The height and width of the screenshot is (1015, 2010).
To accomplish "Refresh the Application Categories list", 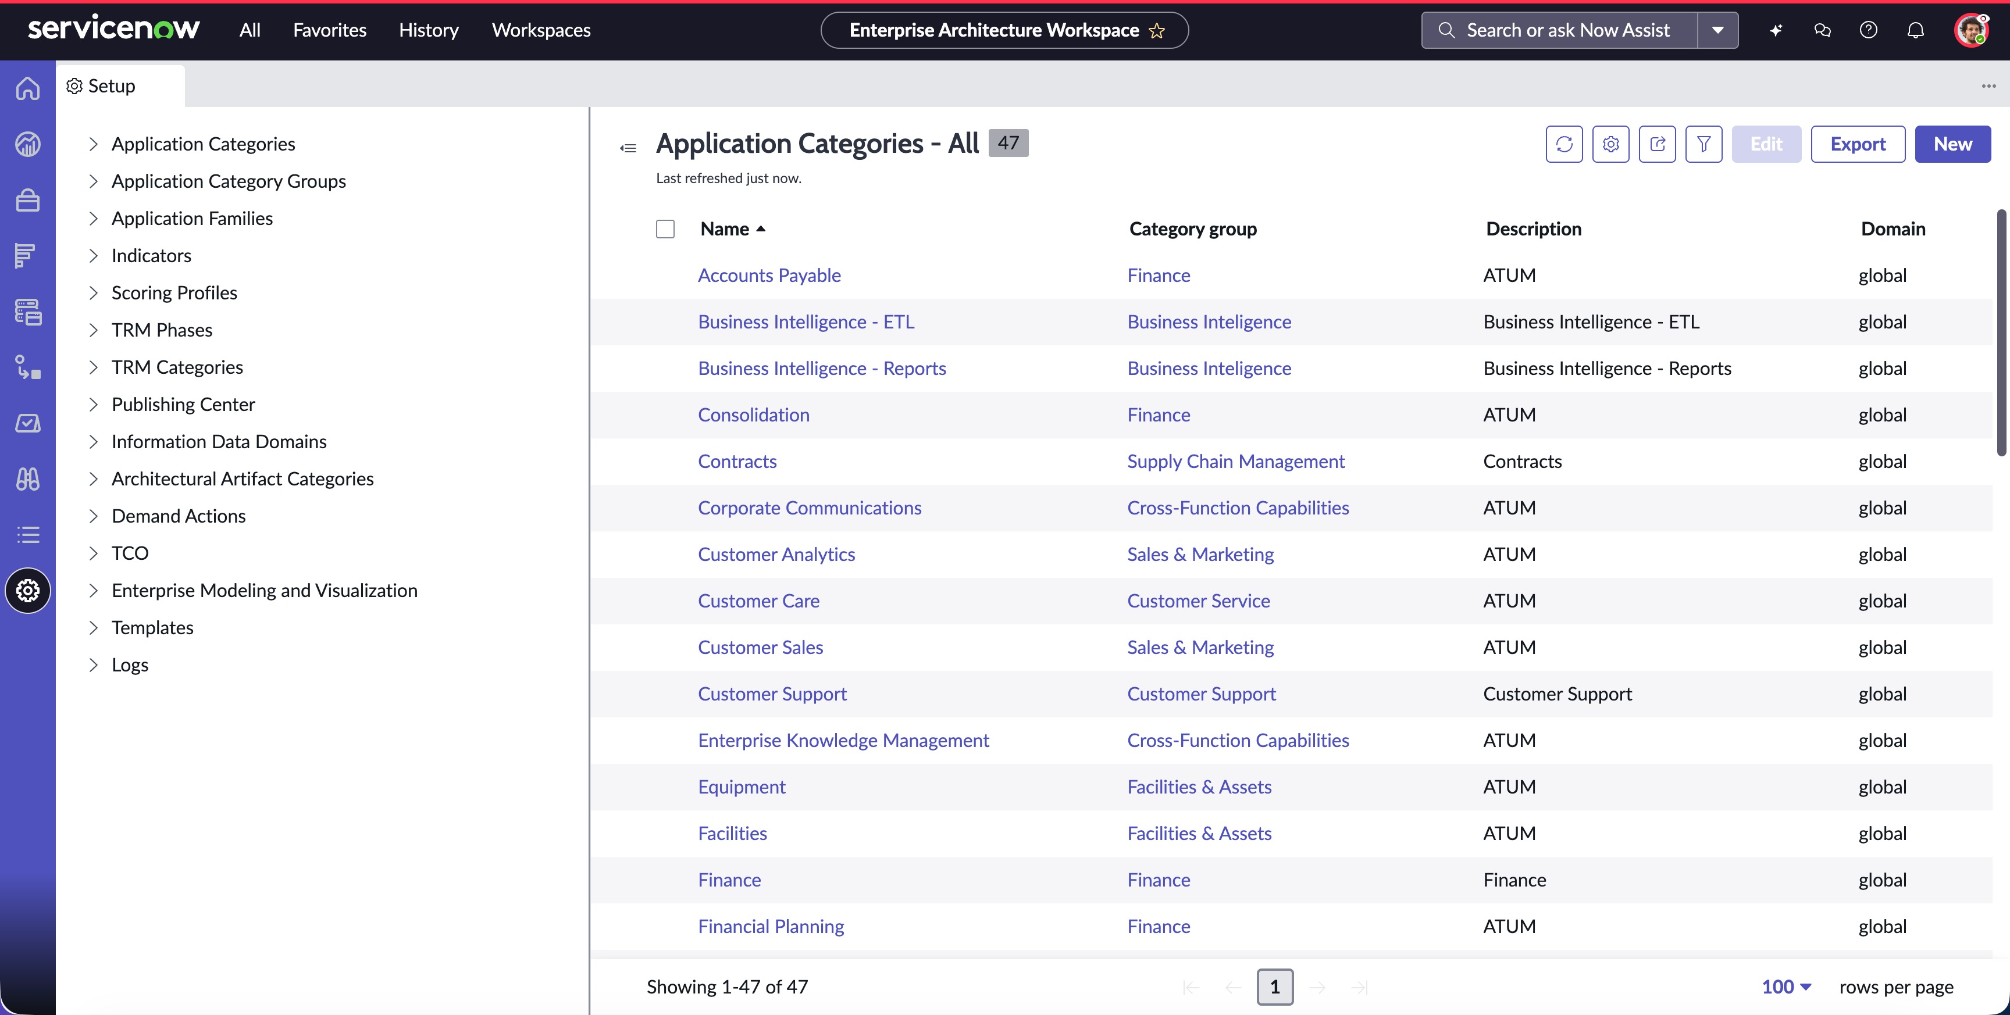I will (1564, 144).
